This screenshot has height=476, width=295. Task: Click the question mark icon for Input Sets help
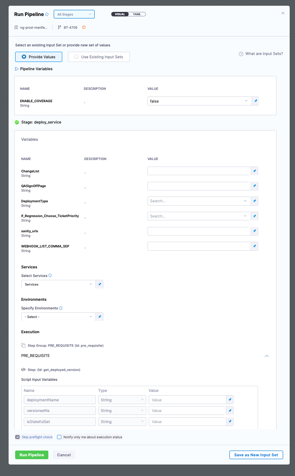click(241, 54)
